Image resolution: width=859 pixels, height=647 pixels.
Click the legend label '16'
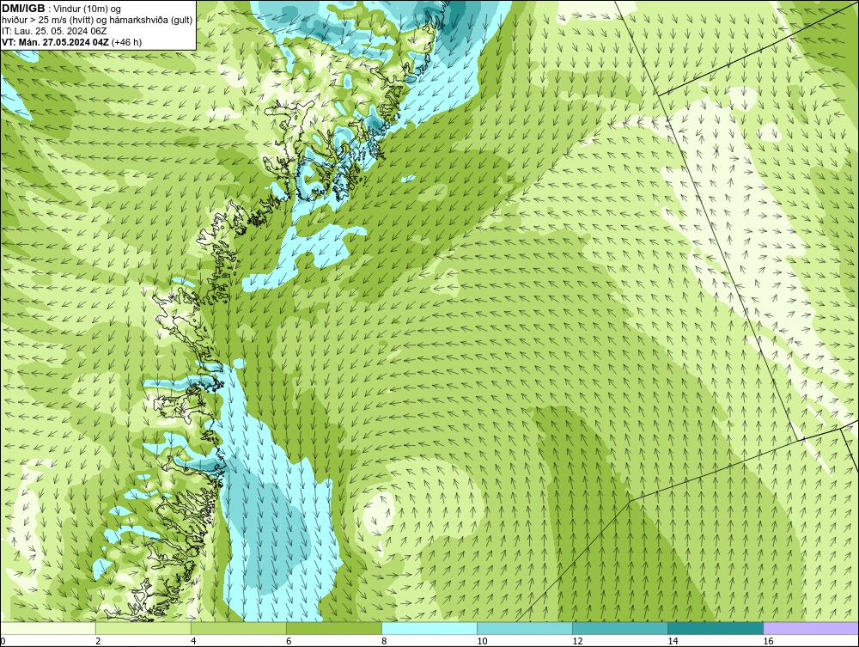click(768, 641)
